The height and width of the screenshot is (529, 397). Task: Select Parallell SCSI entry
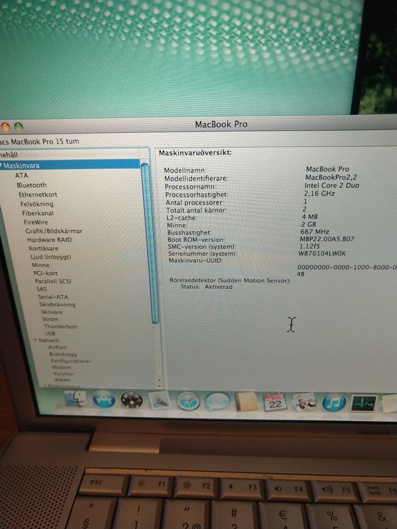point(53,281)
